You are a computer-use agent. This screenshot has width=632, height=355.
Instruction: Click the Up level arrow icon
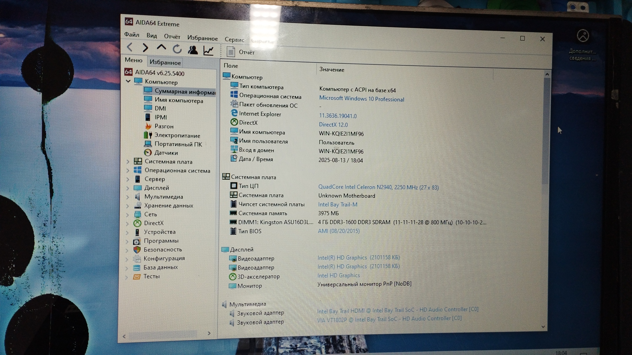[x=161, y=48]
